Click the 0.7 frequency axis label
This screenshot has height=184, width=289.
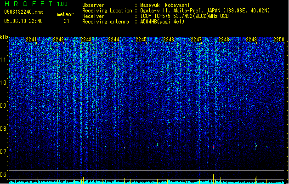(x=4, y=152)
